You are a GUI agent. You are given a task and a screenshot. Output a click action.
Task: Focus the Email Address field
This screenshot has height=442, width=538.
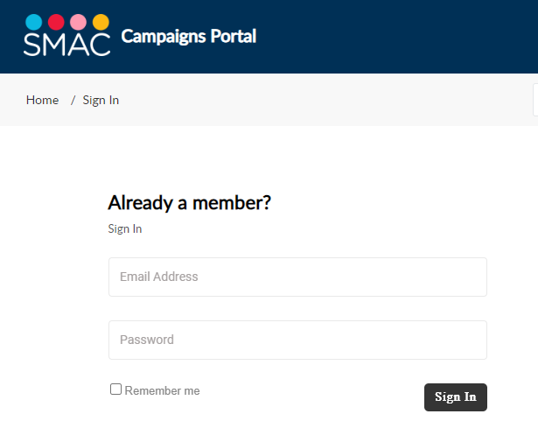click(x=297, y=277)
